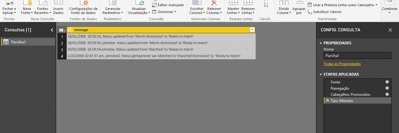Click Substituir Valores in the Transformar group
The image size is (399, 133).
coord(324,12)
